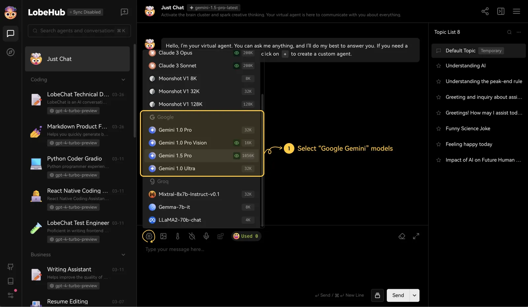Open the hamburger menu in header
This screenshot has height=307, width=528.
tap(516, 11)
